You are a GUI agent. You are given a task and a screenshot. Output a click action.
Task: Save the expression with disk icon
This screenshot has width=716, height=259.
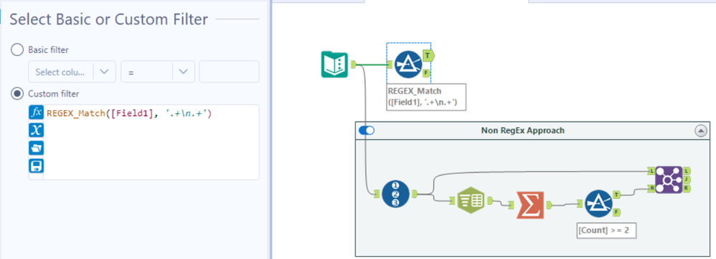tap(36, 166)
